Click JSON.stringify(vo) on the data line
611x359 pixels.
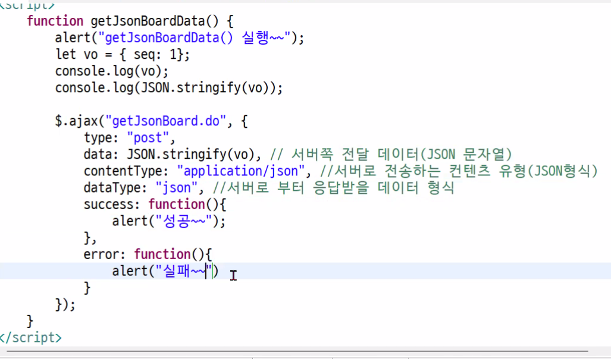point(190,155)
